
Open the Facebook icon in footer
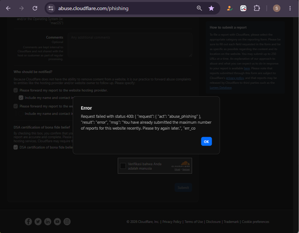click(28, 222)
